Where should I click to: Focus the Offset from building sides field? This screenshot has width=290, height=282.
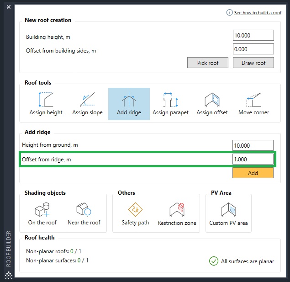(253, 49)
